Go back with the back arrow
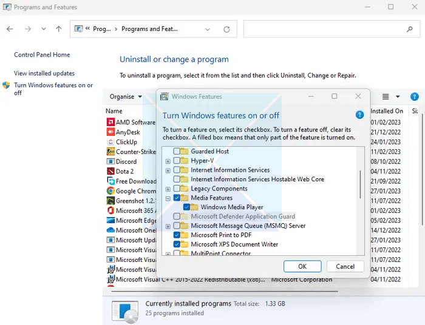425x325 pixels. coord(10,29)
